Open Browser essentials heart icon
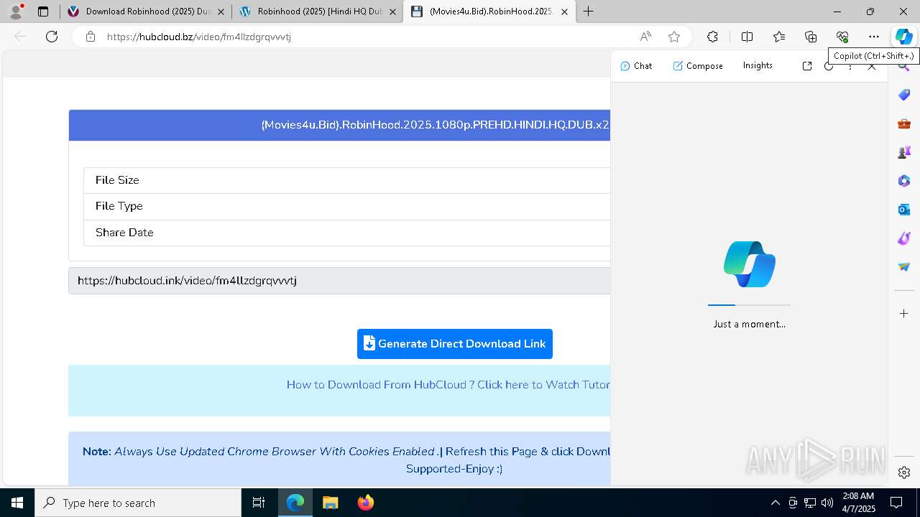Image resolution: width=920 pixels, height=517 pixels. [x=842, y=37]
